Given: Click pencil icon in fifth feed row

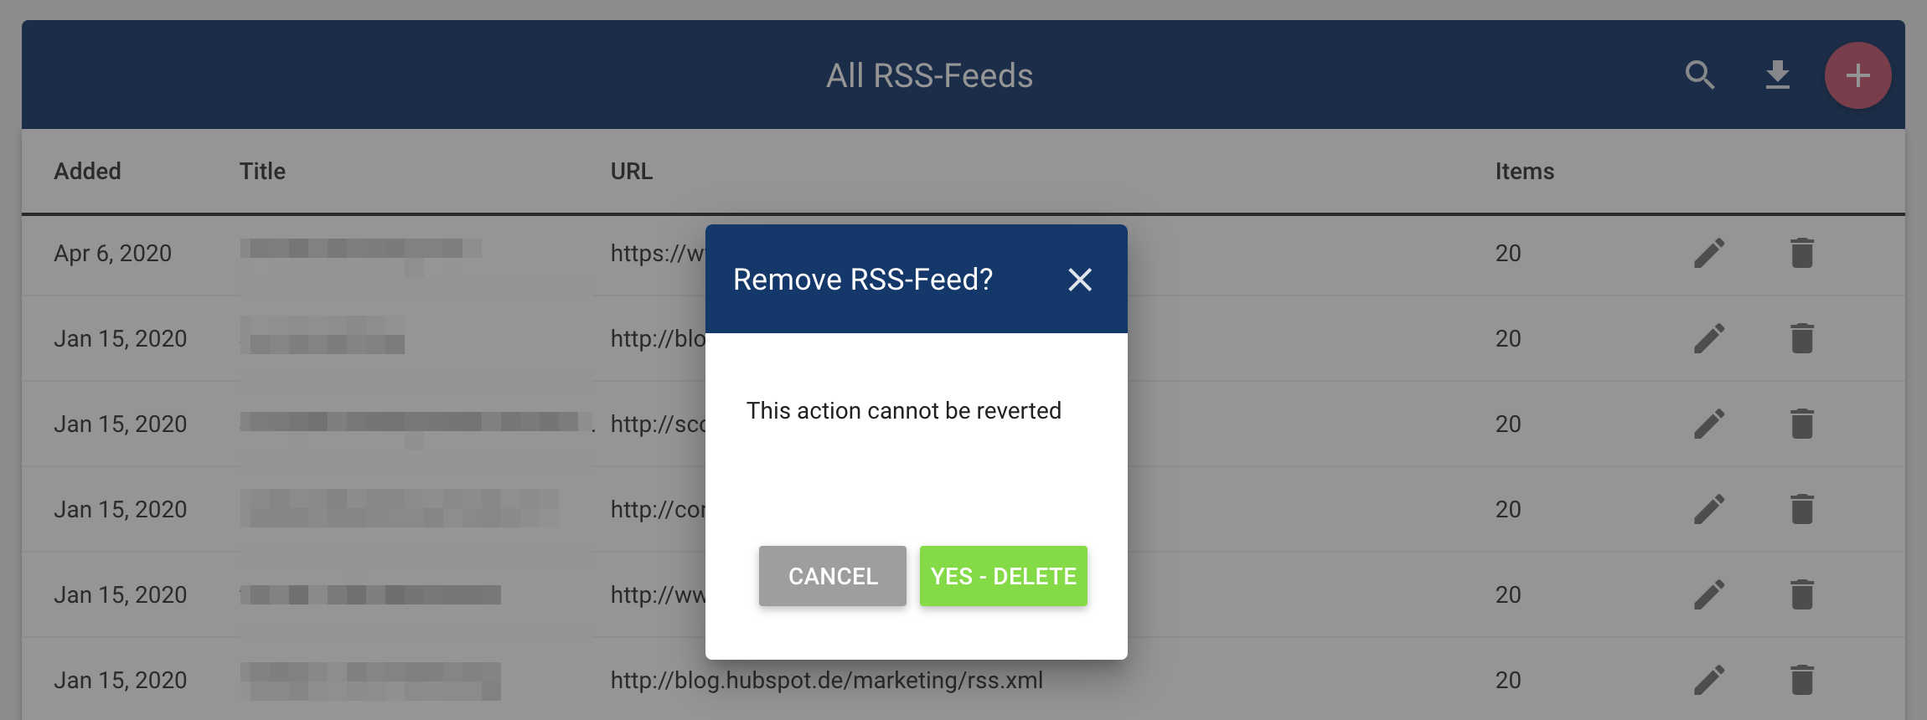Looking at the screenshot, I should 1709,594.
